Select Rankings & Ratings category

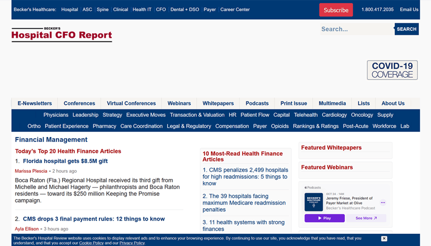click(x=316, y=126)
